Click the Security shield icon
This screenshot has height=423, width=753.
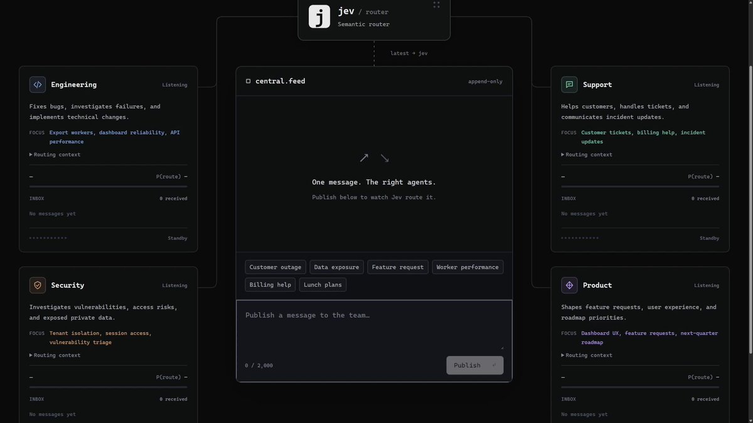click(x=38, y=285)
